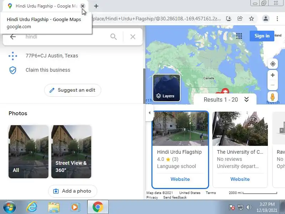Screen dimensions: 285x214
Task: Click 'The University of C...' card title
Action: pos(240,152)
